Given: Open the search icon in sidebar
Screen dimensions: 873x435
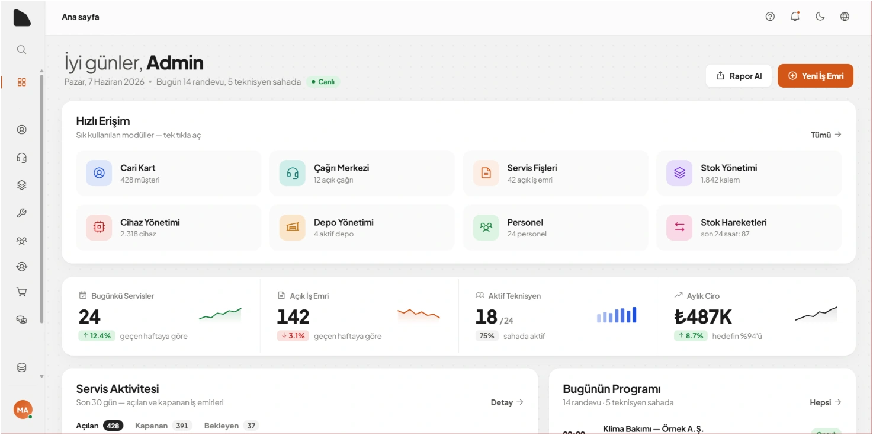Looking at the screenshot, I should pos(21,50).
